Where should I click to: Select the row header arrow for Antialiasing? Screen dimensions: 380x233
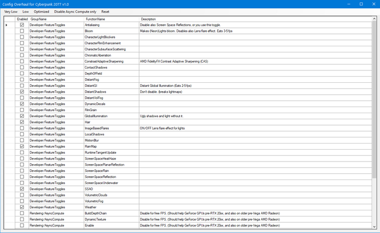pyautogui.click(x=7, y=25)
